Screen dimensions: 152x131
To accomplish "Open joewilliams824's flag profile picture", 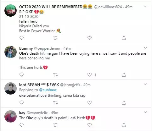I will coord(10,10).
